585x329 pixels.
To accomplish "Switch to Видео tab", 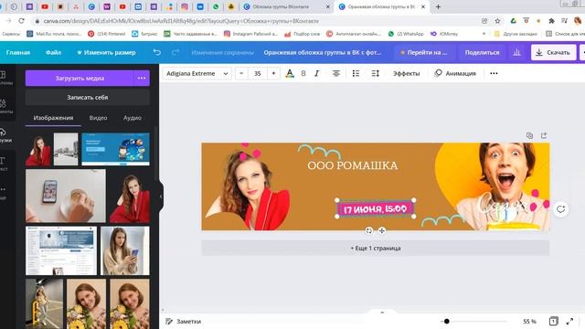I will click(98, 118).
